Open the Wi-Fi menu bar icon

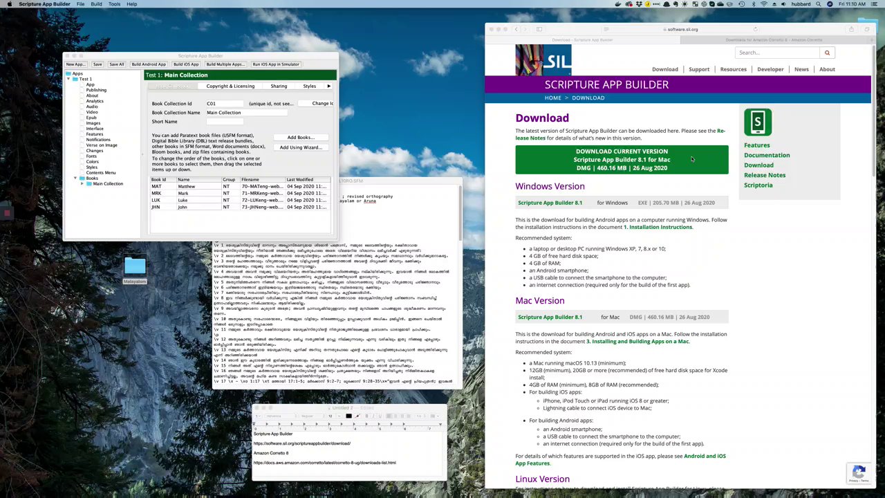763,4
